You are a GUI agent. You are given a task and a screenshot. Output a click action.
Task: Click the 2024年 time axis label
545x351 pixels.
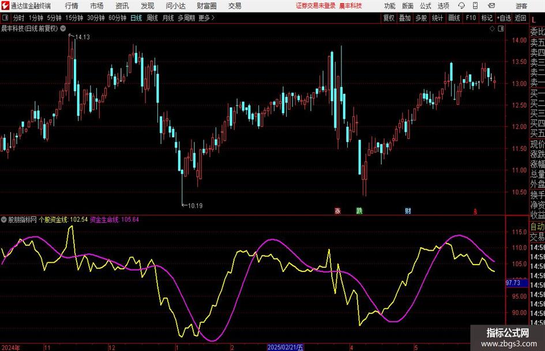tap(11, 348)
